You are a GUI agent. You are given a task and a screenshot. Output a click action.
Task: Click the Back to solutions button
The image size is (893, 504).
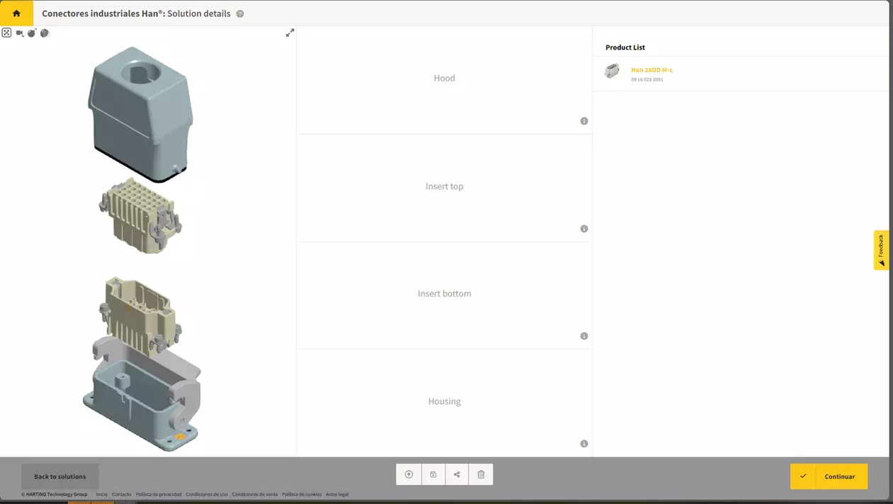(x=60, y=476)
